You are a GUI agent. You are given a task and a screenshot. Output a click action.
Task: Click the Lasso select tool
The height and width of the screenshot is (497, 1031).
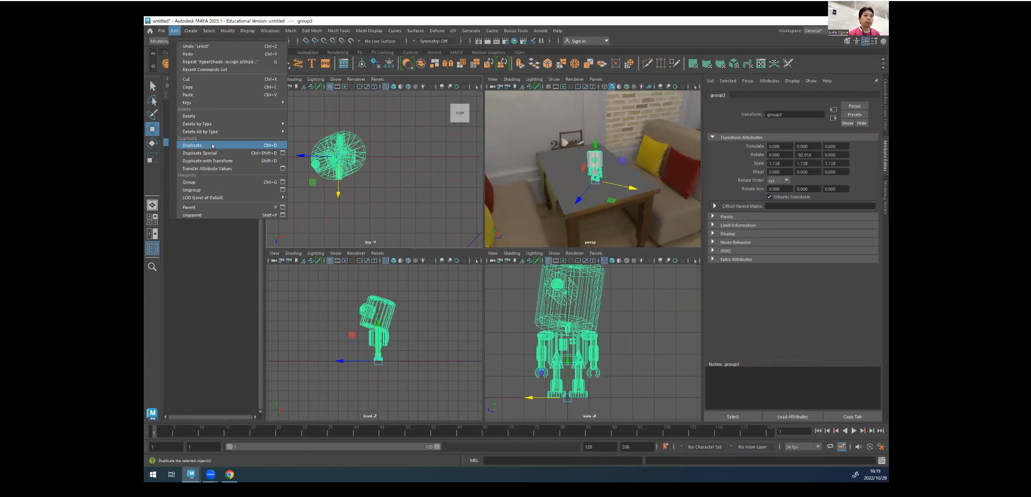152,100
